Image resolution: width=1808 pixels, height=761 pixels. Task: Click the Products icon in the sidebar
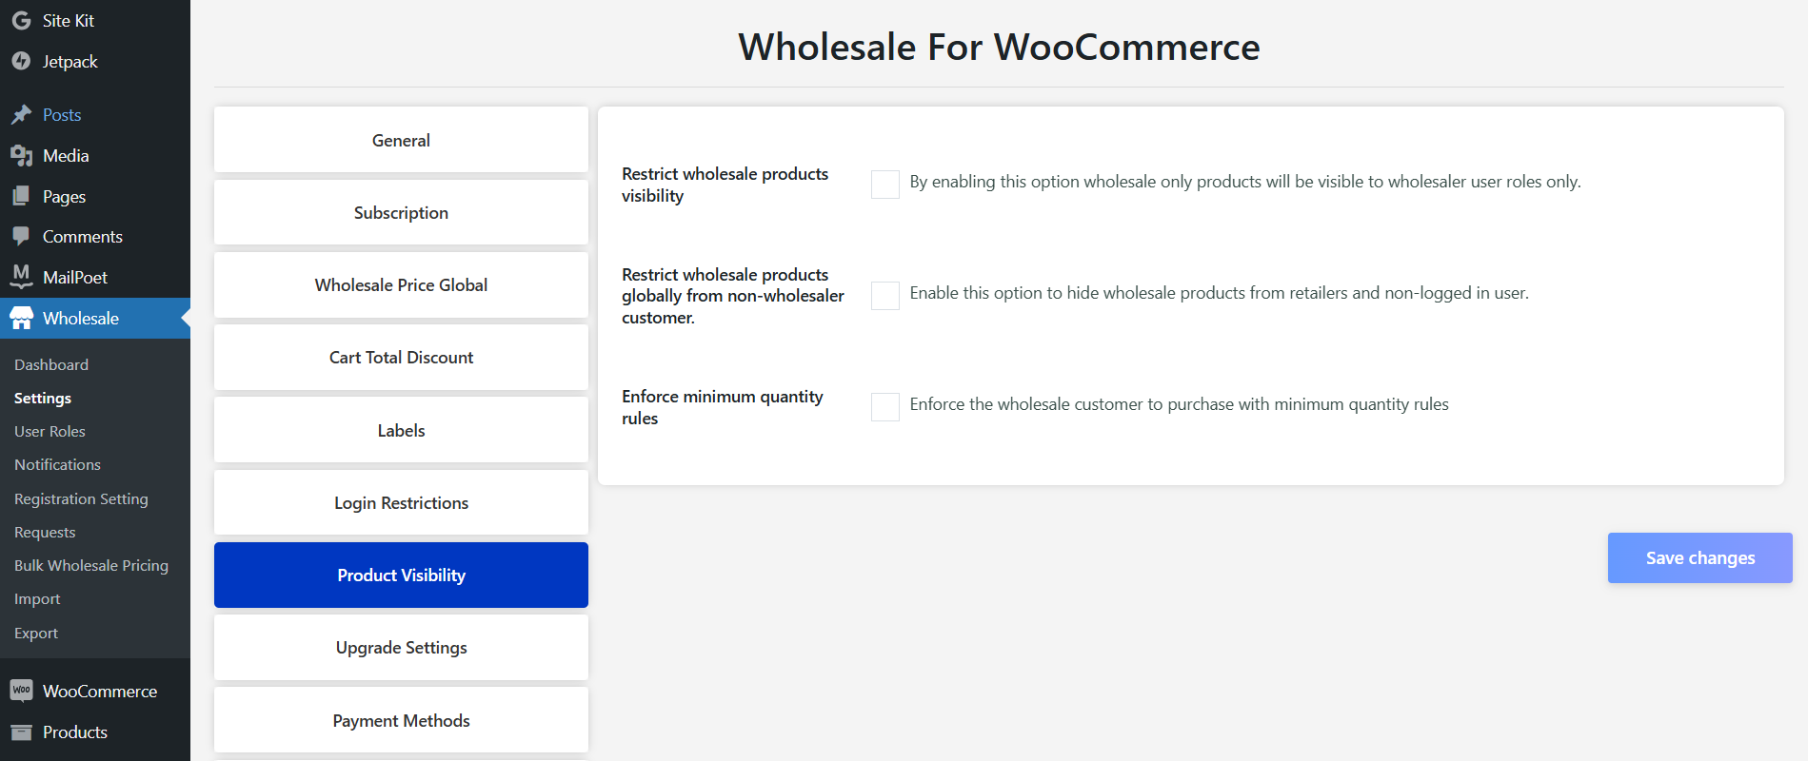[21, 732]
